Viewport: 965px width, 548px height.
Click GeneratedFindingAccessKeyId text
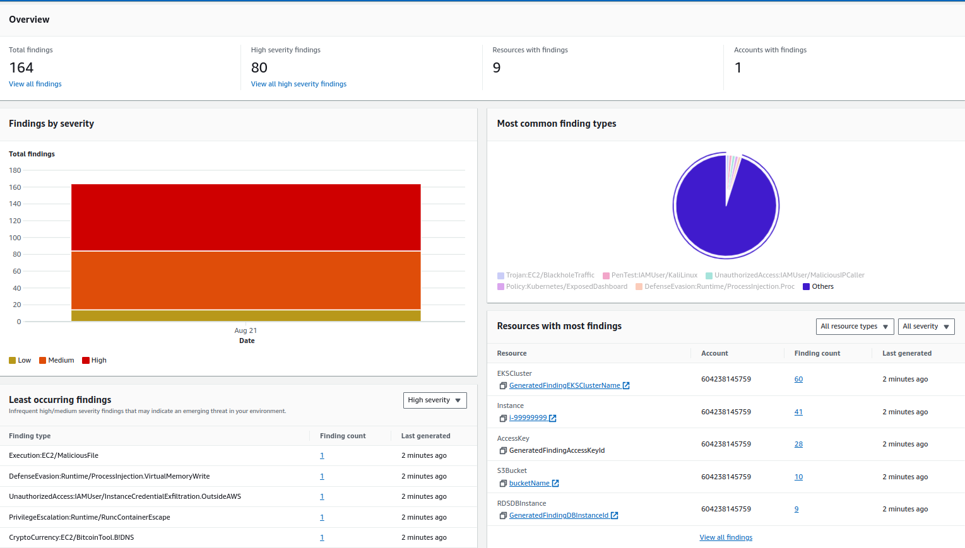(557, 451)
